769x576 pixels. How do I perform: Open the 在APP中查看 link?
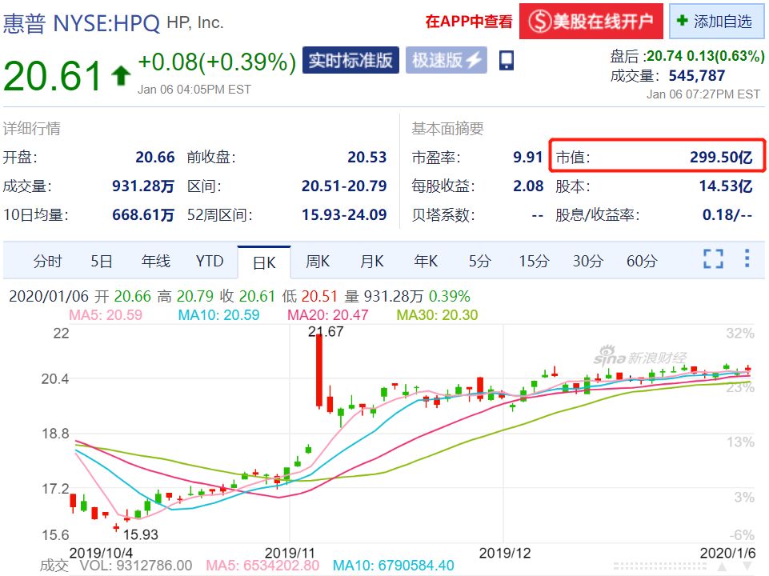(x=469, y=21)
